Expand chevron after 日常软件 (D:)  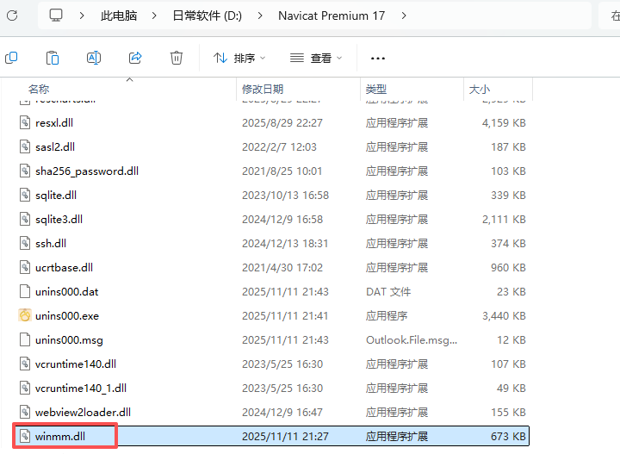[x=260, y=16]
